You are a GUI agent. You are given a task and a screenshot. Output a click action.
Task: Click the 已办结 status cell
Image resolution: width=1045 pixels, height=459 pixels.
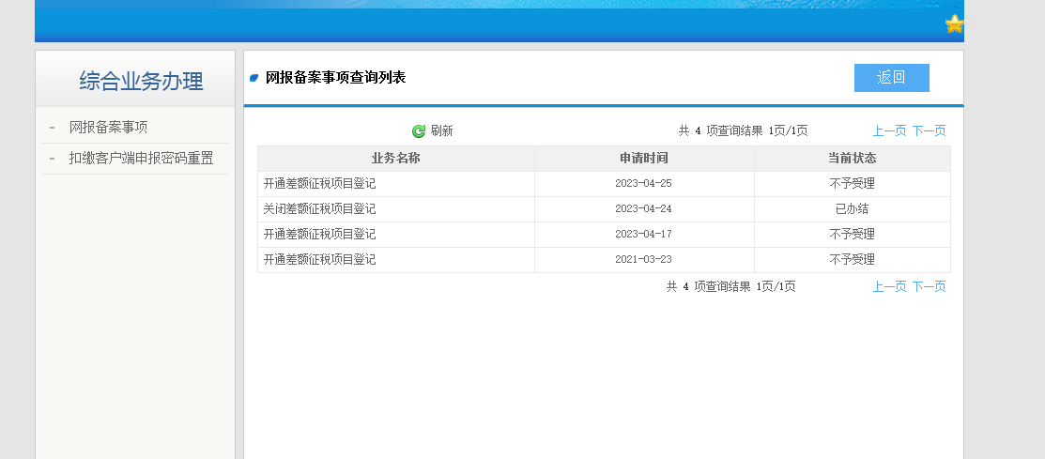pyautogui.click(x=852, y=209)
